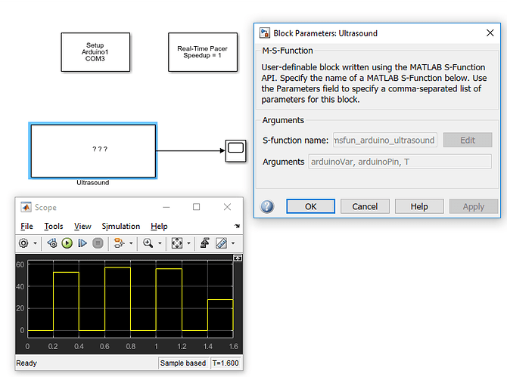The image size is (507, 377).
Task: Click the dock Scope arrow icon
Action: coord(238,226)
